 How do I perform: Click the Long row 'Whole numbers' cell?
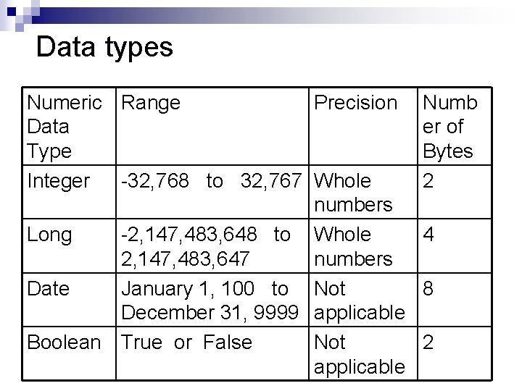tap(363, 246)
